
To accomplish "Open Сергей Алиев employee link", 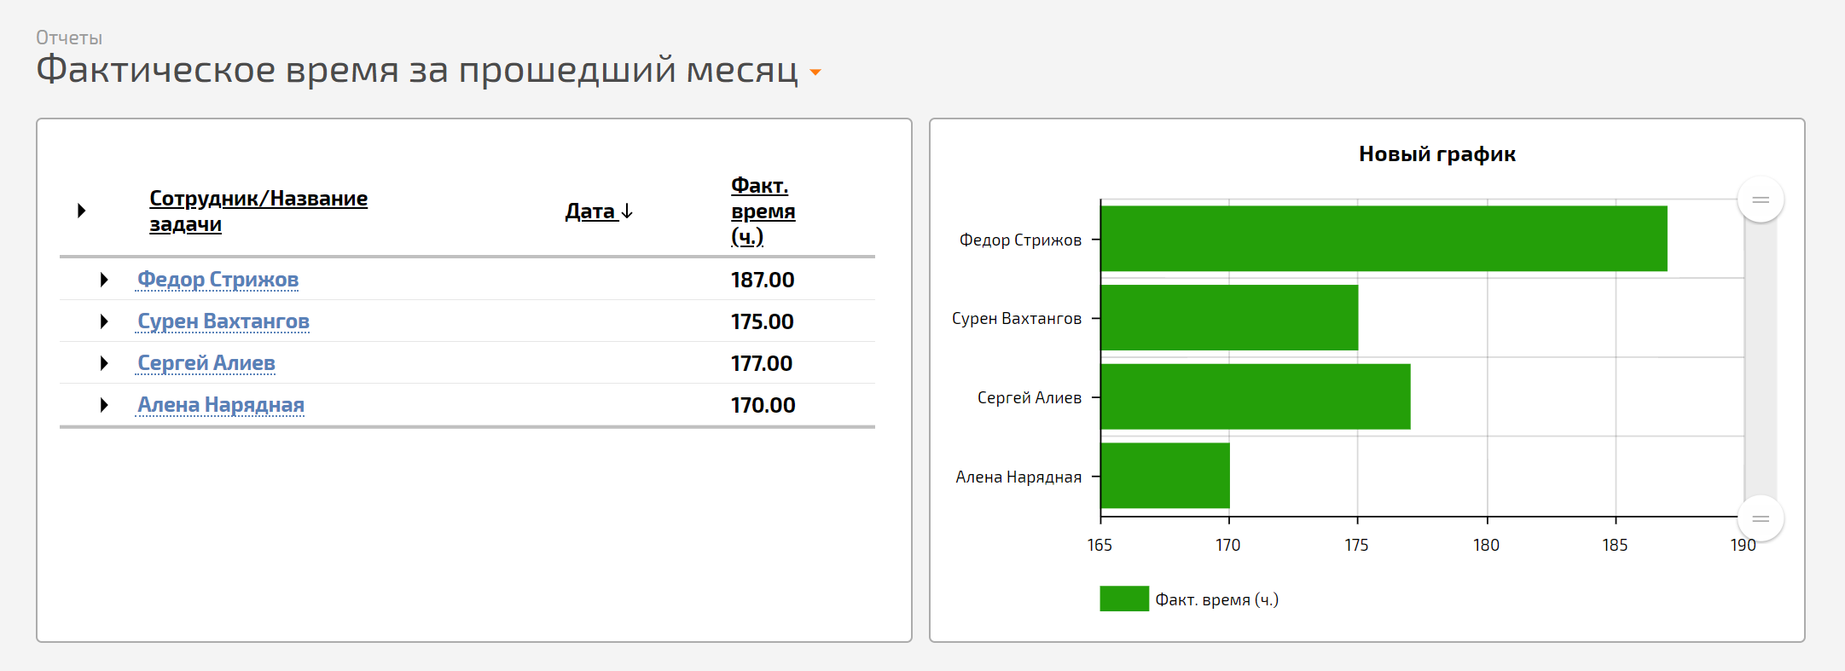I will 206,363.
